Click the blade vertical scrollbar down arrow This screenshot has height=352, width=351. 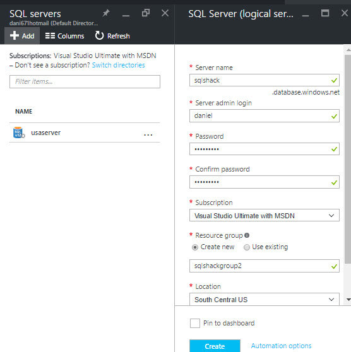pyautogui.click(x=348, y=300)
